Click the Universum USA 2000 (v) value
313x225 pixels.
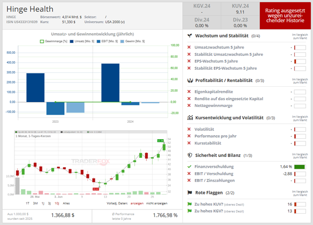(x=115, y=22)
